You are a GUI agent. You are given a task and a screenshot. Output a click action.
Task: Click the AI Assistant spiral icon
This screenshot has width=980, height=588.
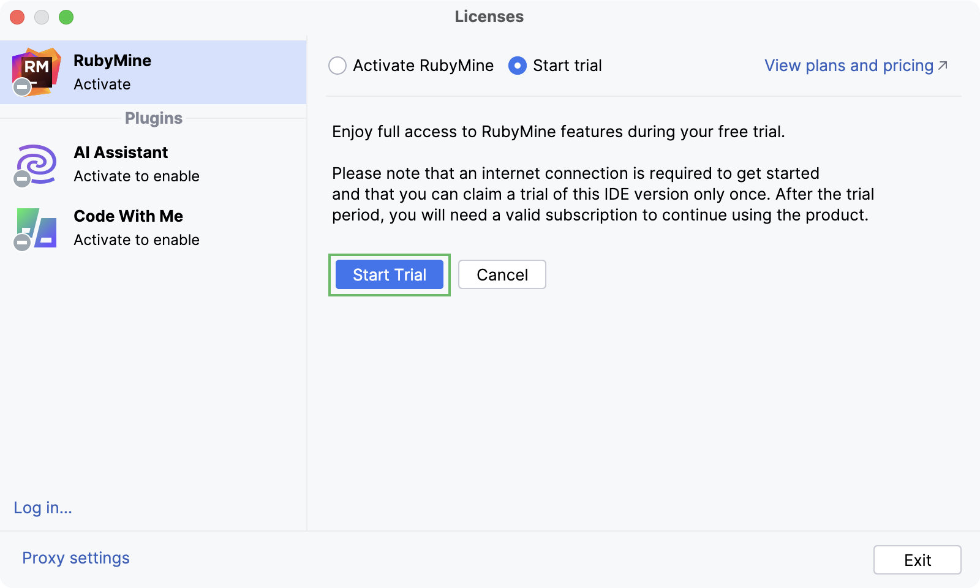tap(36, 164)
